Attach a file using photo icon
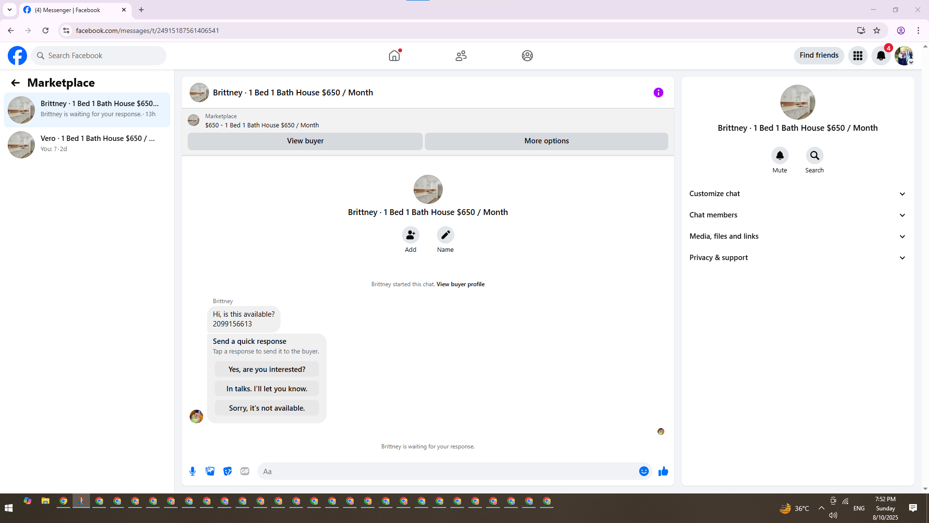The height and width of the screenshot is (523, 929). pyautogui.click(x=210, y=471)
